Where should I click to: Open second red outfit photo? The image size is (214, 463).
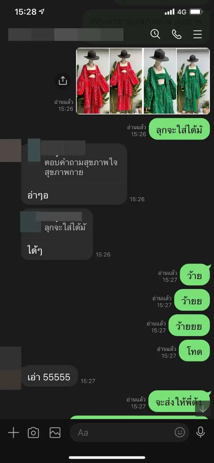(x=126, y=81)
